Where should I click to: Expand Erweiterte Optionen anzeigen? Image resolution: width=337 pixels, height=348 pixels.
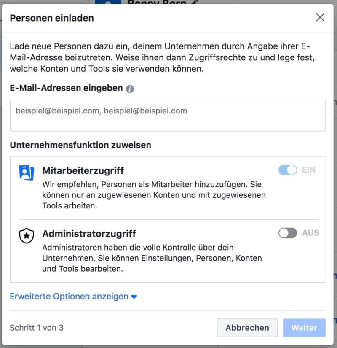[x=69, y=297]
